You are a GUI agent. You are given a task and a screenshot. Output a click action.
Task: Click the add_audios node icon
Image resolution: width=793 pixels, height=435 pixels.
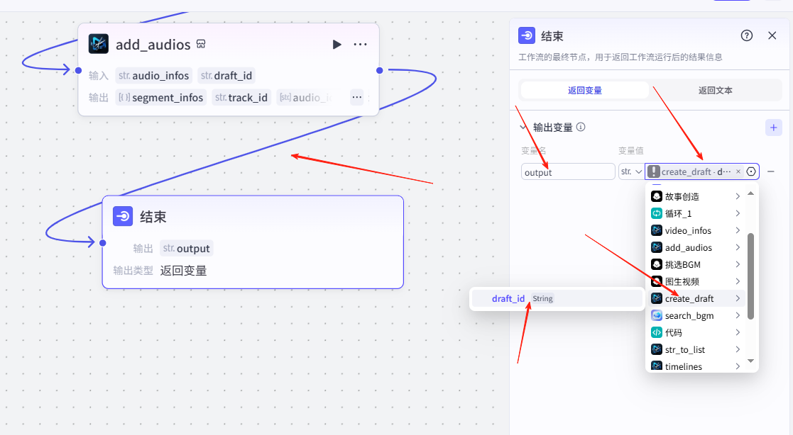tap(99, 44)
